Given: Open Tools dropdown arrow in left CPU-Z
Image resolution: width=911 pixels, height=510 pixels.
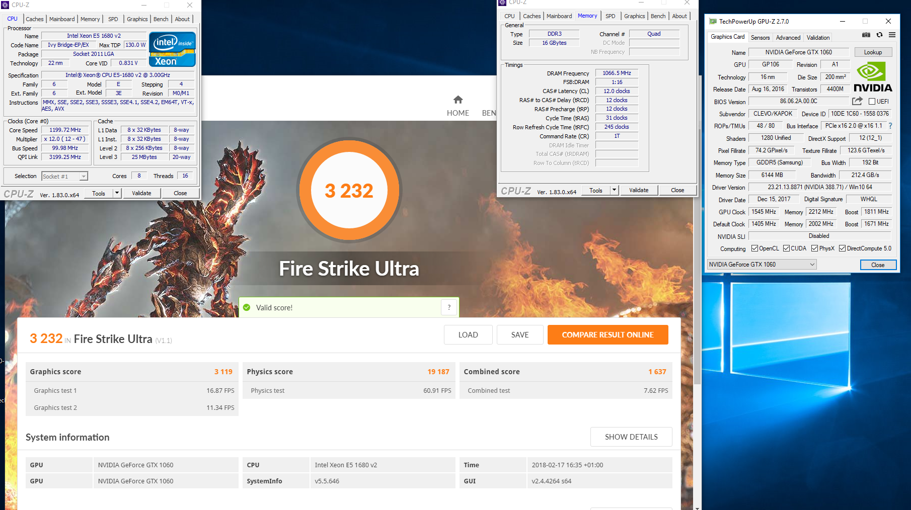Looking at the screenshot, I should click(x=117, y=193).
